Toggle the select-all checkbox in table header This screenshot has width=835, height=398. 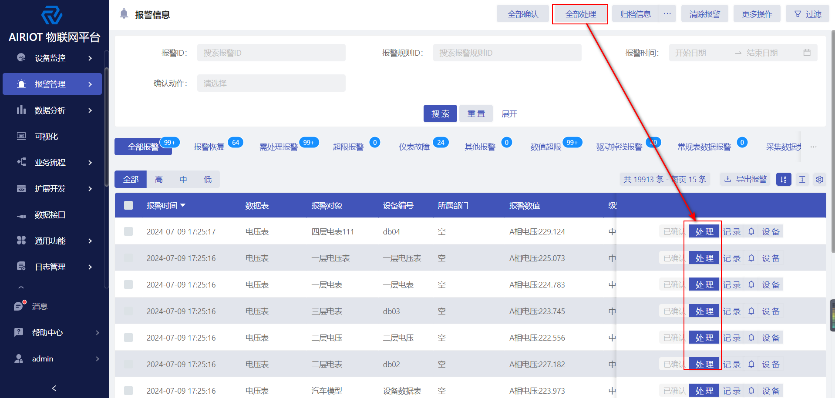coord(128,205)
